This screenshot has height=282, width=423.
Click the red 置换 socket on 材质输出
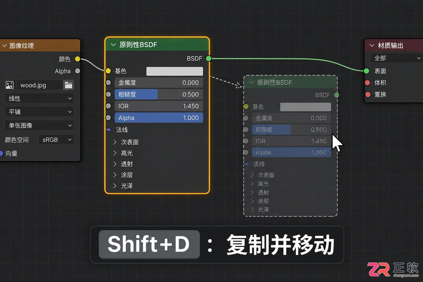(x=367, y=94)
